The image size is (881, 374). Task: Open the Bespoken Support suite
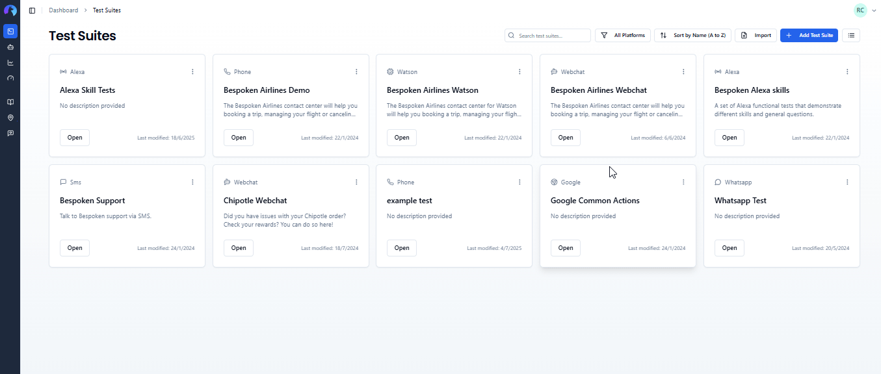[75, 248]
